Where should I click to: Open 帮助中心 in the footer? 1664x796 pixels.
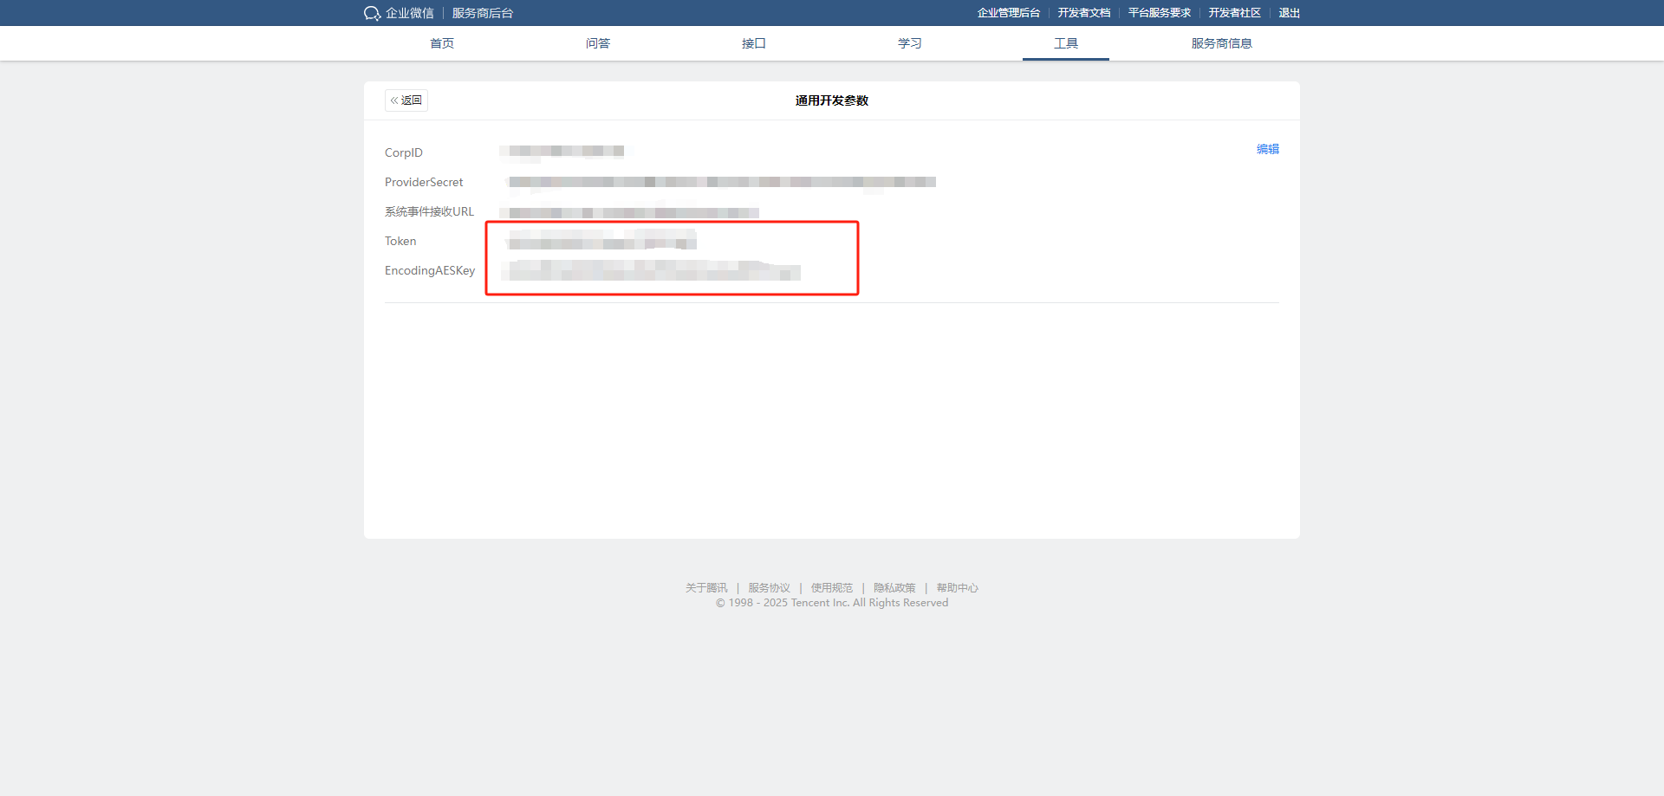[x=957, y=588]
